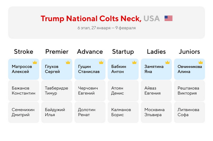Click the crown icon on Матросов Алексей card

point(35,62)
